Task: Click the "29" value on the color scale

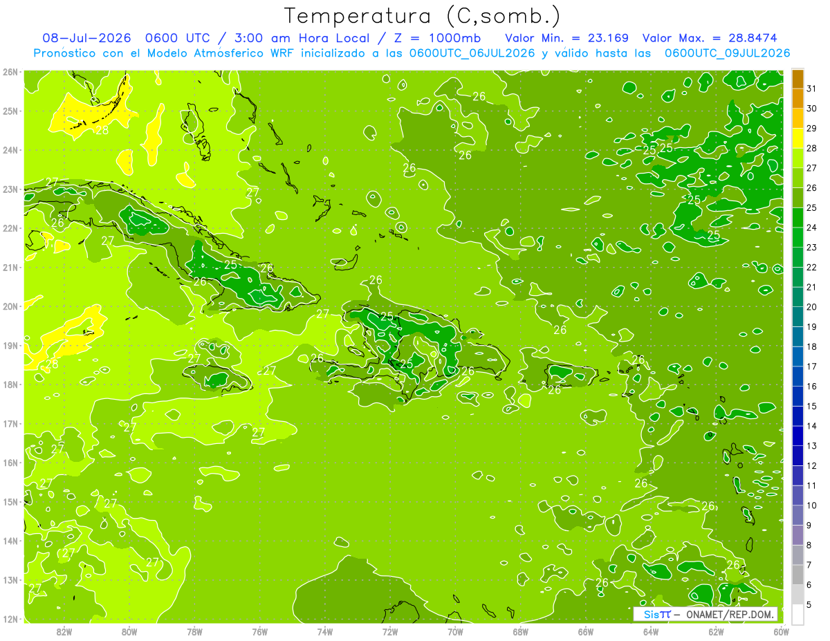Action: (812, 129)
